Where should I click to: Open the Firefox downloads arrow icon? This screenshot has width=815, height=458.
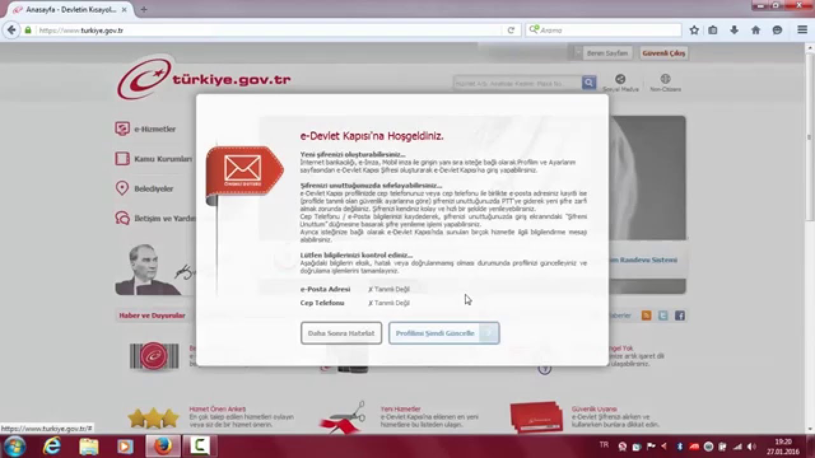tap(734, 30)
